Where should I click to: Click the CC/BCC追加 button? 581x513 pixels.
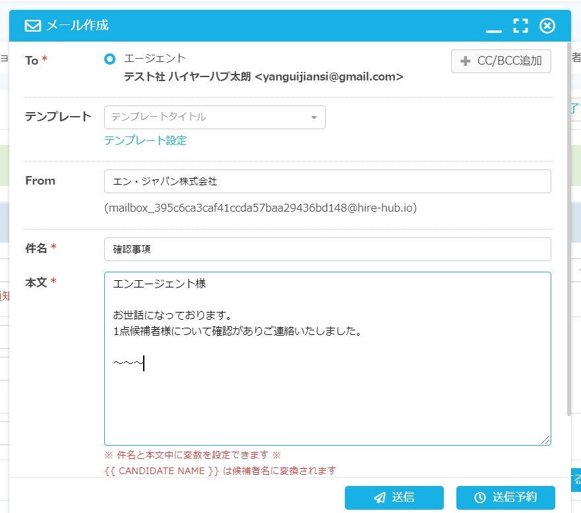[501, 61]
